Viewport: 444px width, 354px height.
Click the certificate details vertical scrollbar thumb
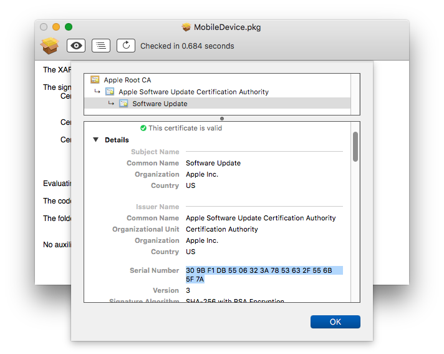pos(355,147)
